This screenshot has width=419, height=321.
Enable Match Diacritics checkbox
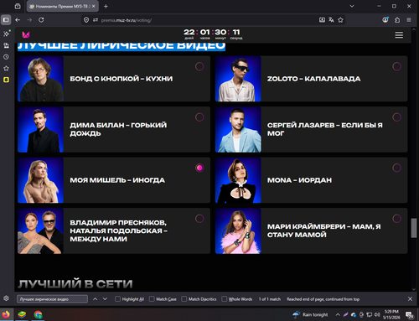184,299
